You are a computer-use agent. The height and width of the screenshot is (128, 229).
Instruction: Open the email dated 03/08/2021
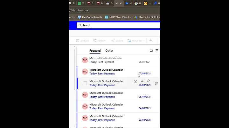click(x=118, y=118)
